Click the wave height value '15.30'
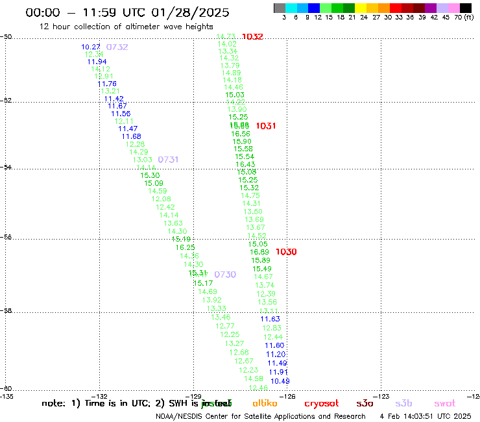 150,175
